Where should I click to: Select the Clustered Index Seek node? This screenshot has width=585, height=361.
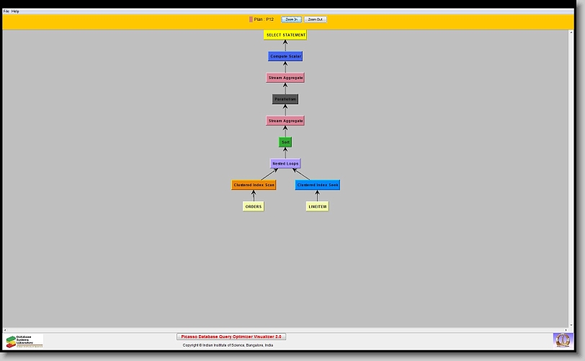[317, 185]
